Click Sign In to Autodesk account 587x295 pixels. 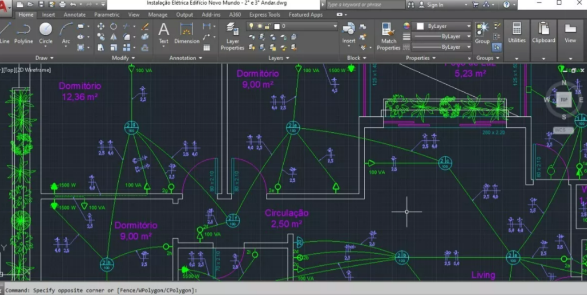(435, 5)
